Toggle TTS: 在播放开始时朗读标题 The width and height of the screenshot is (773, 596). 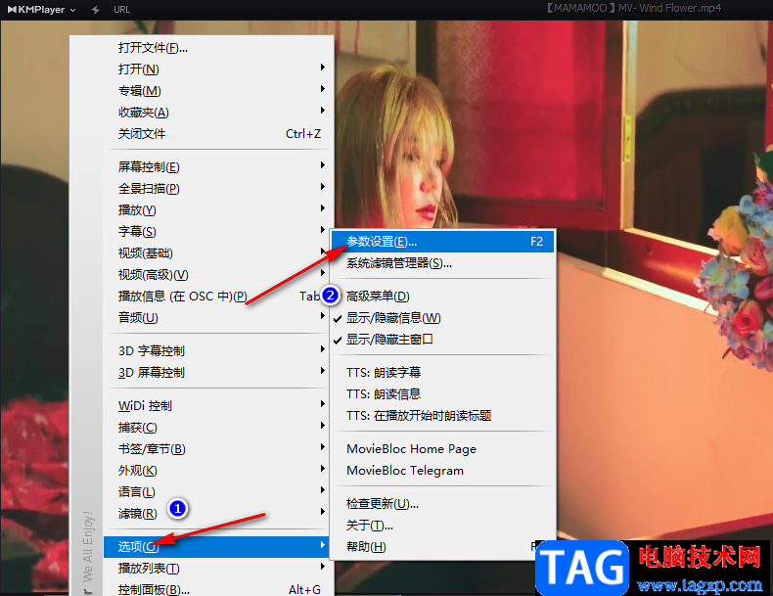click(x=442, y=416)
